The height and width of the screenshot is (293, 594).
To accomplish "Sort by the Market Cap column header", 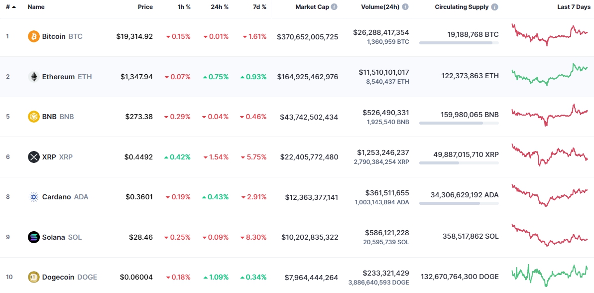I will [312, 7].
